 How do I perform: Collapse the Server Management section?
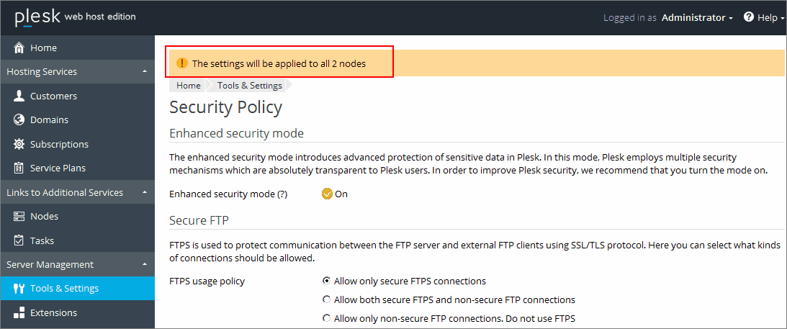[x=145, y=264]
